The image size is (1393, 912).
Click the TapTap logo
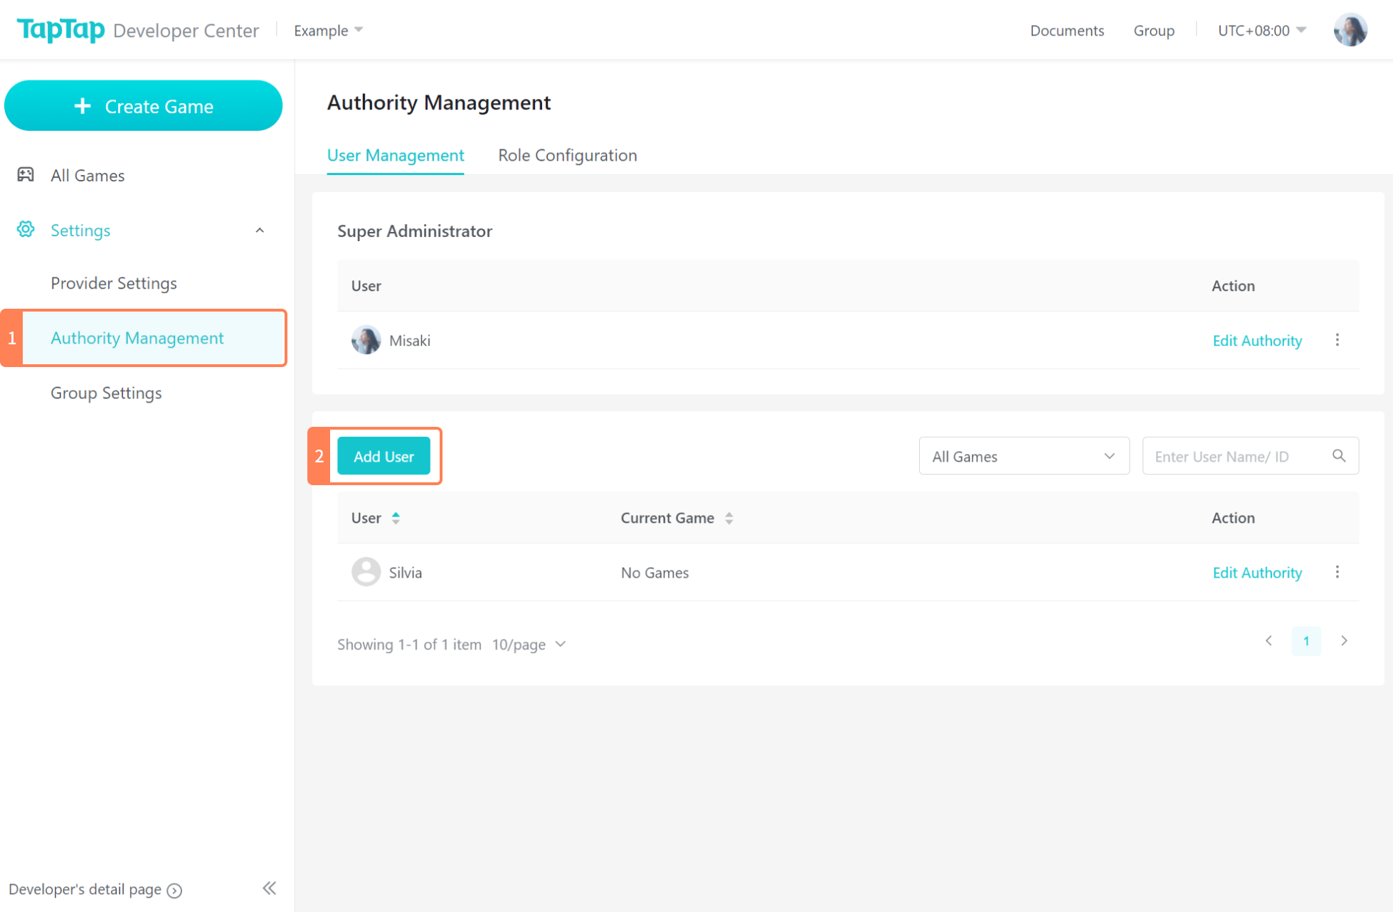[61, 30]
